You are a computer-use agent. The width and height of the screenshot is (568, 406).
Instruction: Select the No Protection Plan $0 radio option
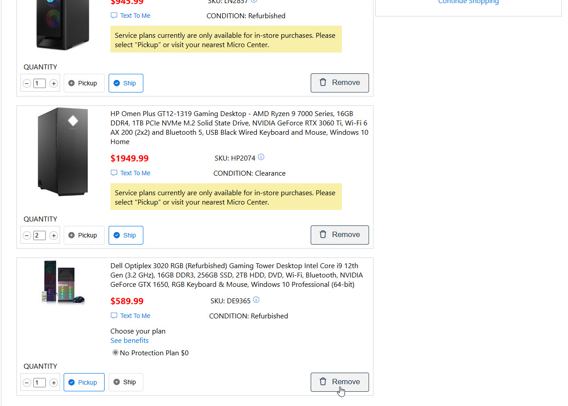pos(116,353)
